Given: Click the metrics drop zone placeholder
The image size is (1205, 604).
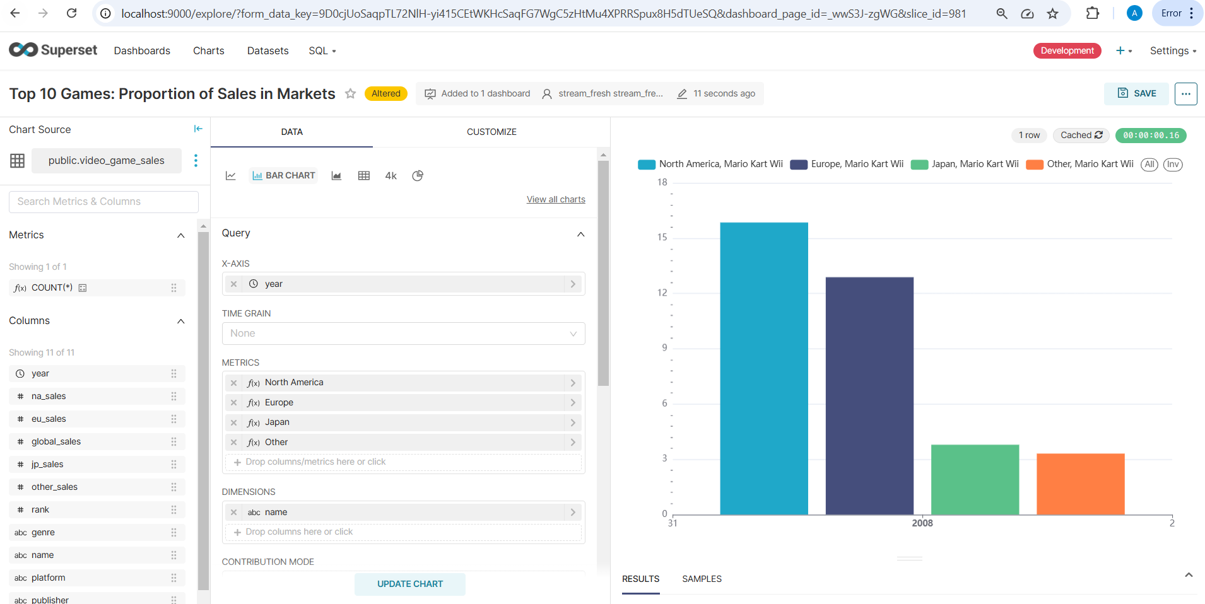Looking at the screenshot, I should tap(403, 462).
